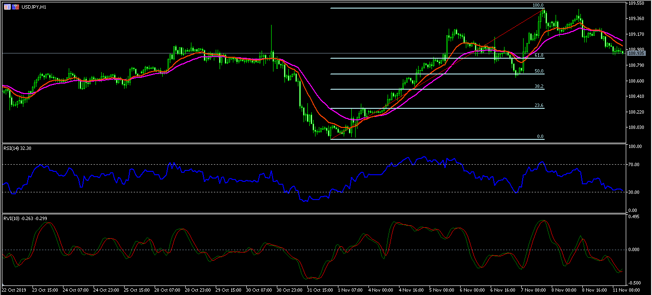
Task: Select the Fibonacci 38.2 level label
Action: pos(539,86)
